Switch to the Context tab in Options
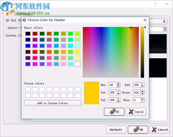This screenshot has width=173, height=137. point(24,13)
